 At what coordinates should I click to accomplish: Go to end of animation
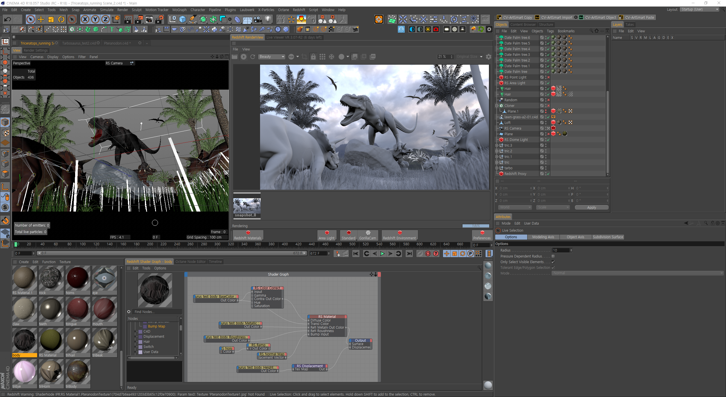pos(409,254)
